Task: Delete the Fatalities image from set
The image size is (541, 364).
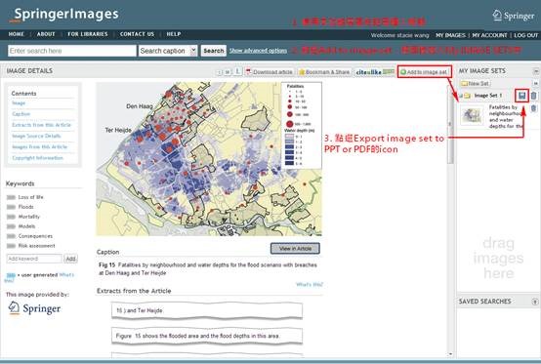Action: [x=534, y=108]
